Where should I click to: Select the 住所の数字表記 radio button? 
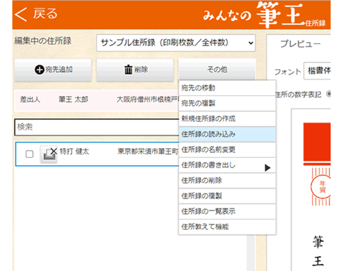coord(329,94)
